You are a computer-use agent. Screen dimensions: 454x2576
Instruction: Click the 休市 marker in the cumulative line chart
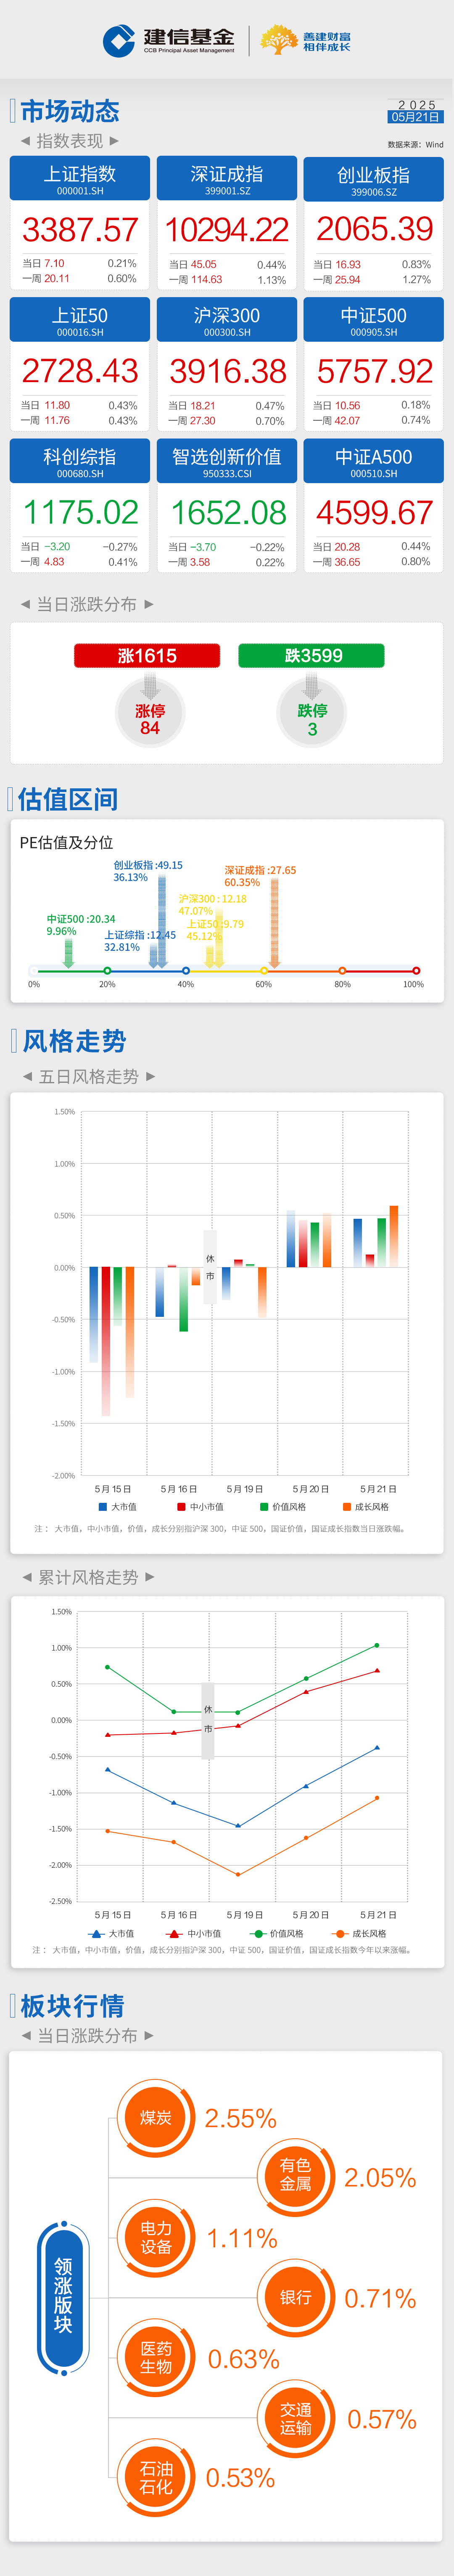coord(208,1720)
